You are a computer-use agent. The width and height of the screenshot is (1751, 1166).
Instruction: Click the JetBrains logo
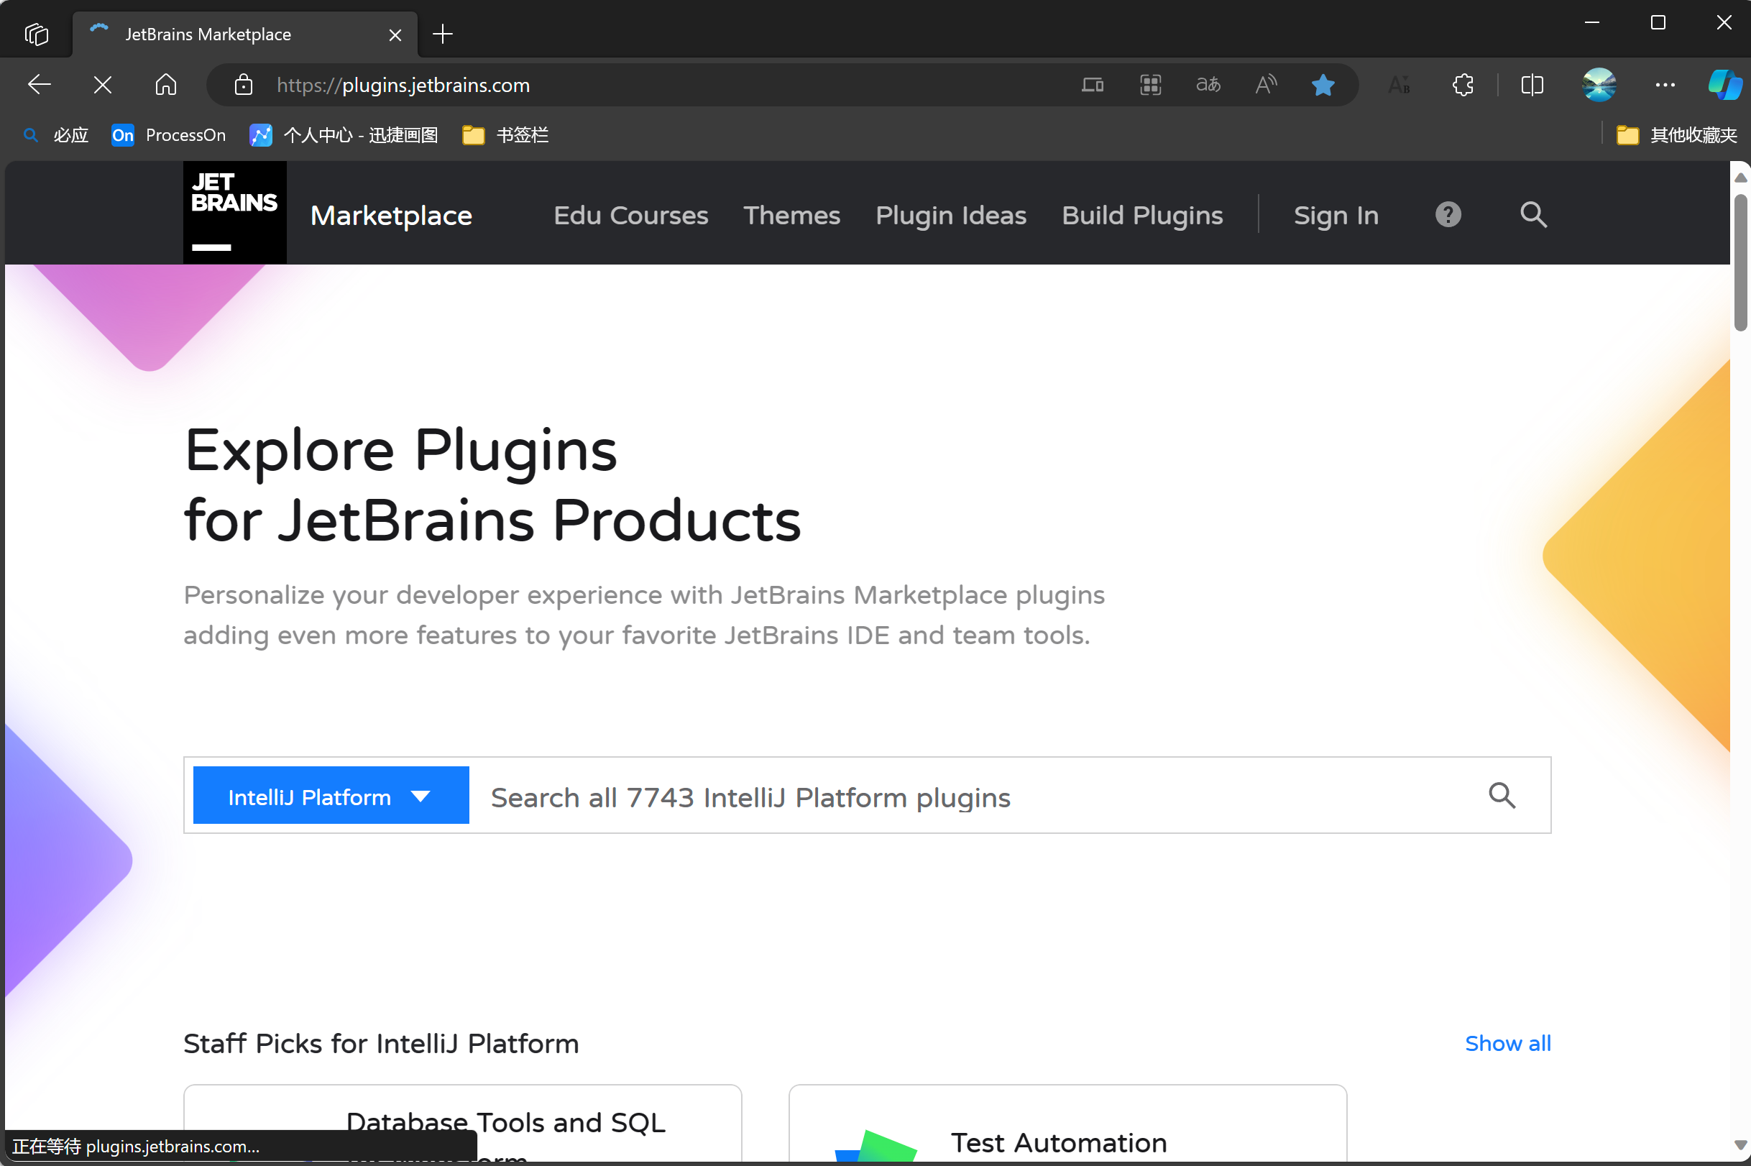tap(234, 213)
